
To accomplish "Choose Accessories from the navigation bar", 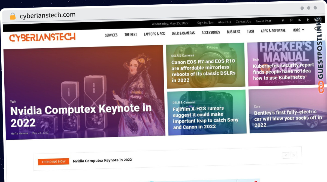I will point(211,32).
